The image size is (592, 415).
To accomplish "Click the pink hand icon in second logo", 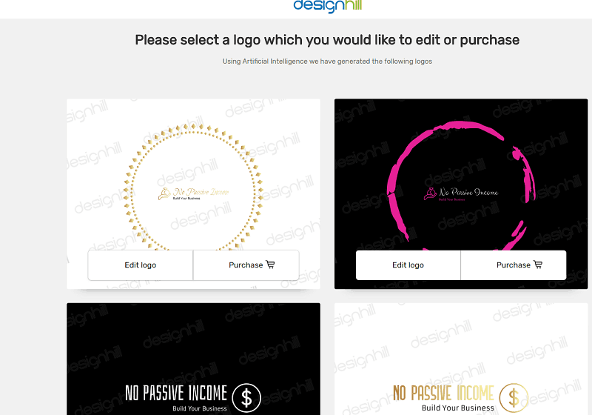I will pyautogui.click(x=430, y=194).
